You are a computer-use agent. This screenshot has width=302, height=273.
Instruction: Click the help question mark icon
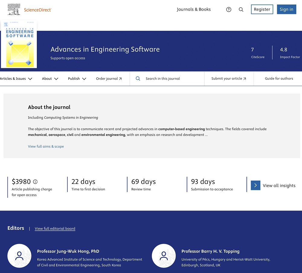[229, 9]
